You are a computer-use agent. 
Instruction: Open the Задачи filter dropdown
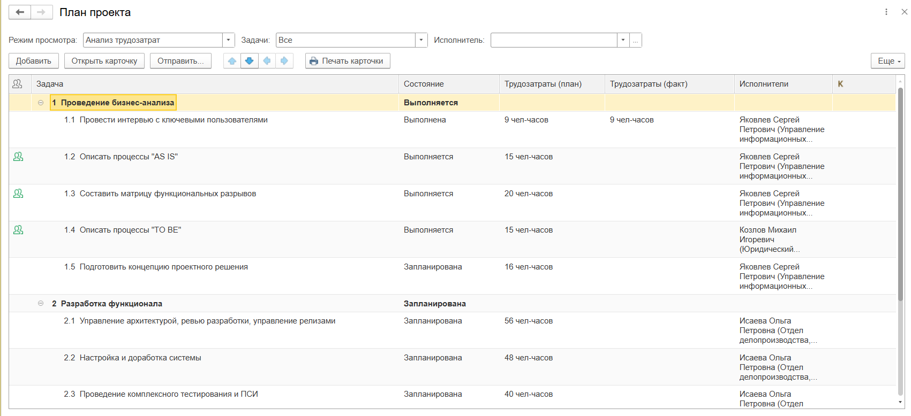point(421,40)
